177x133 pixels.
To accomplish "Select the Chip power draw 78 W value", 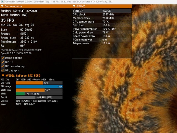I will coord(105,32).
